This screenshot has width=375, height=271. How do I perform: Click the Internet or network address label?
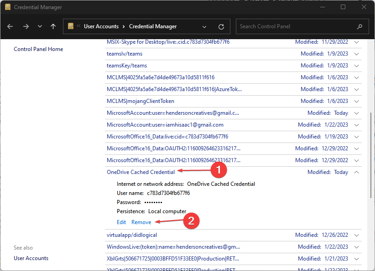pyautogui.click(x=150, y=184)
